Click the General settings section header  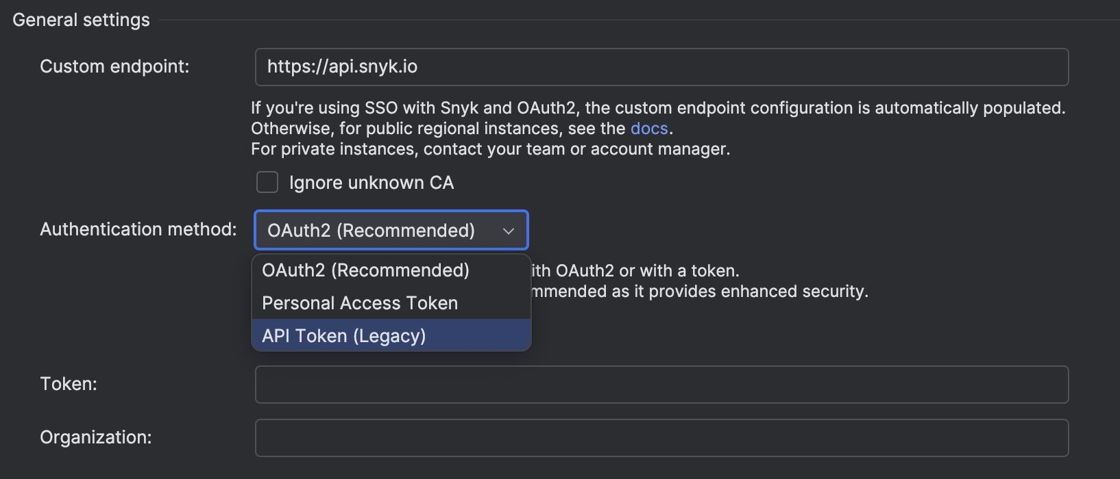(x=81, y=20)
